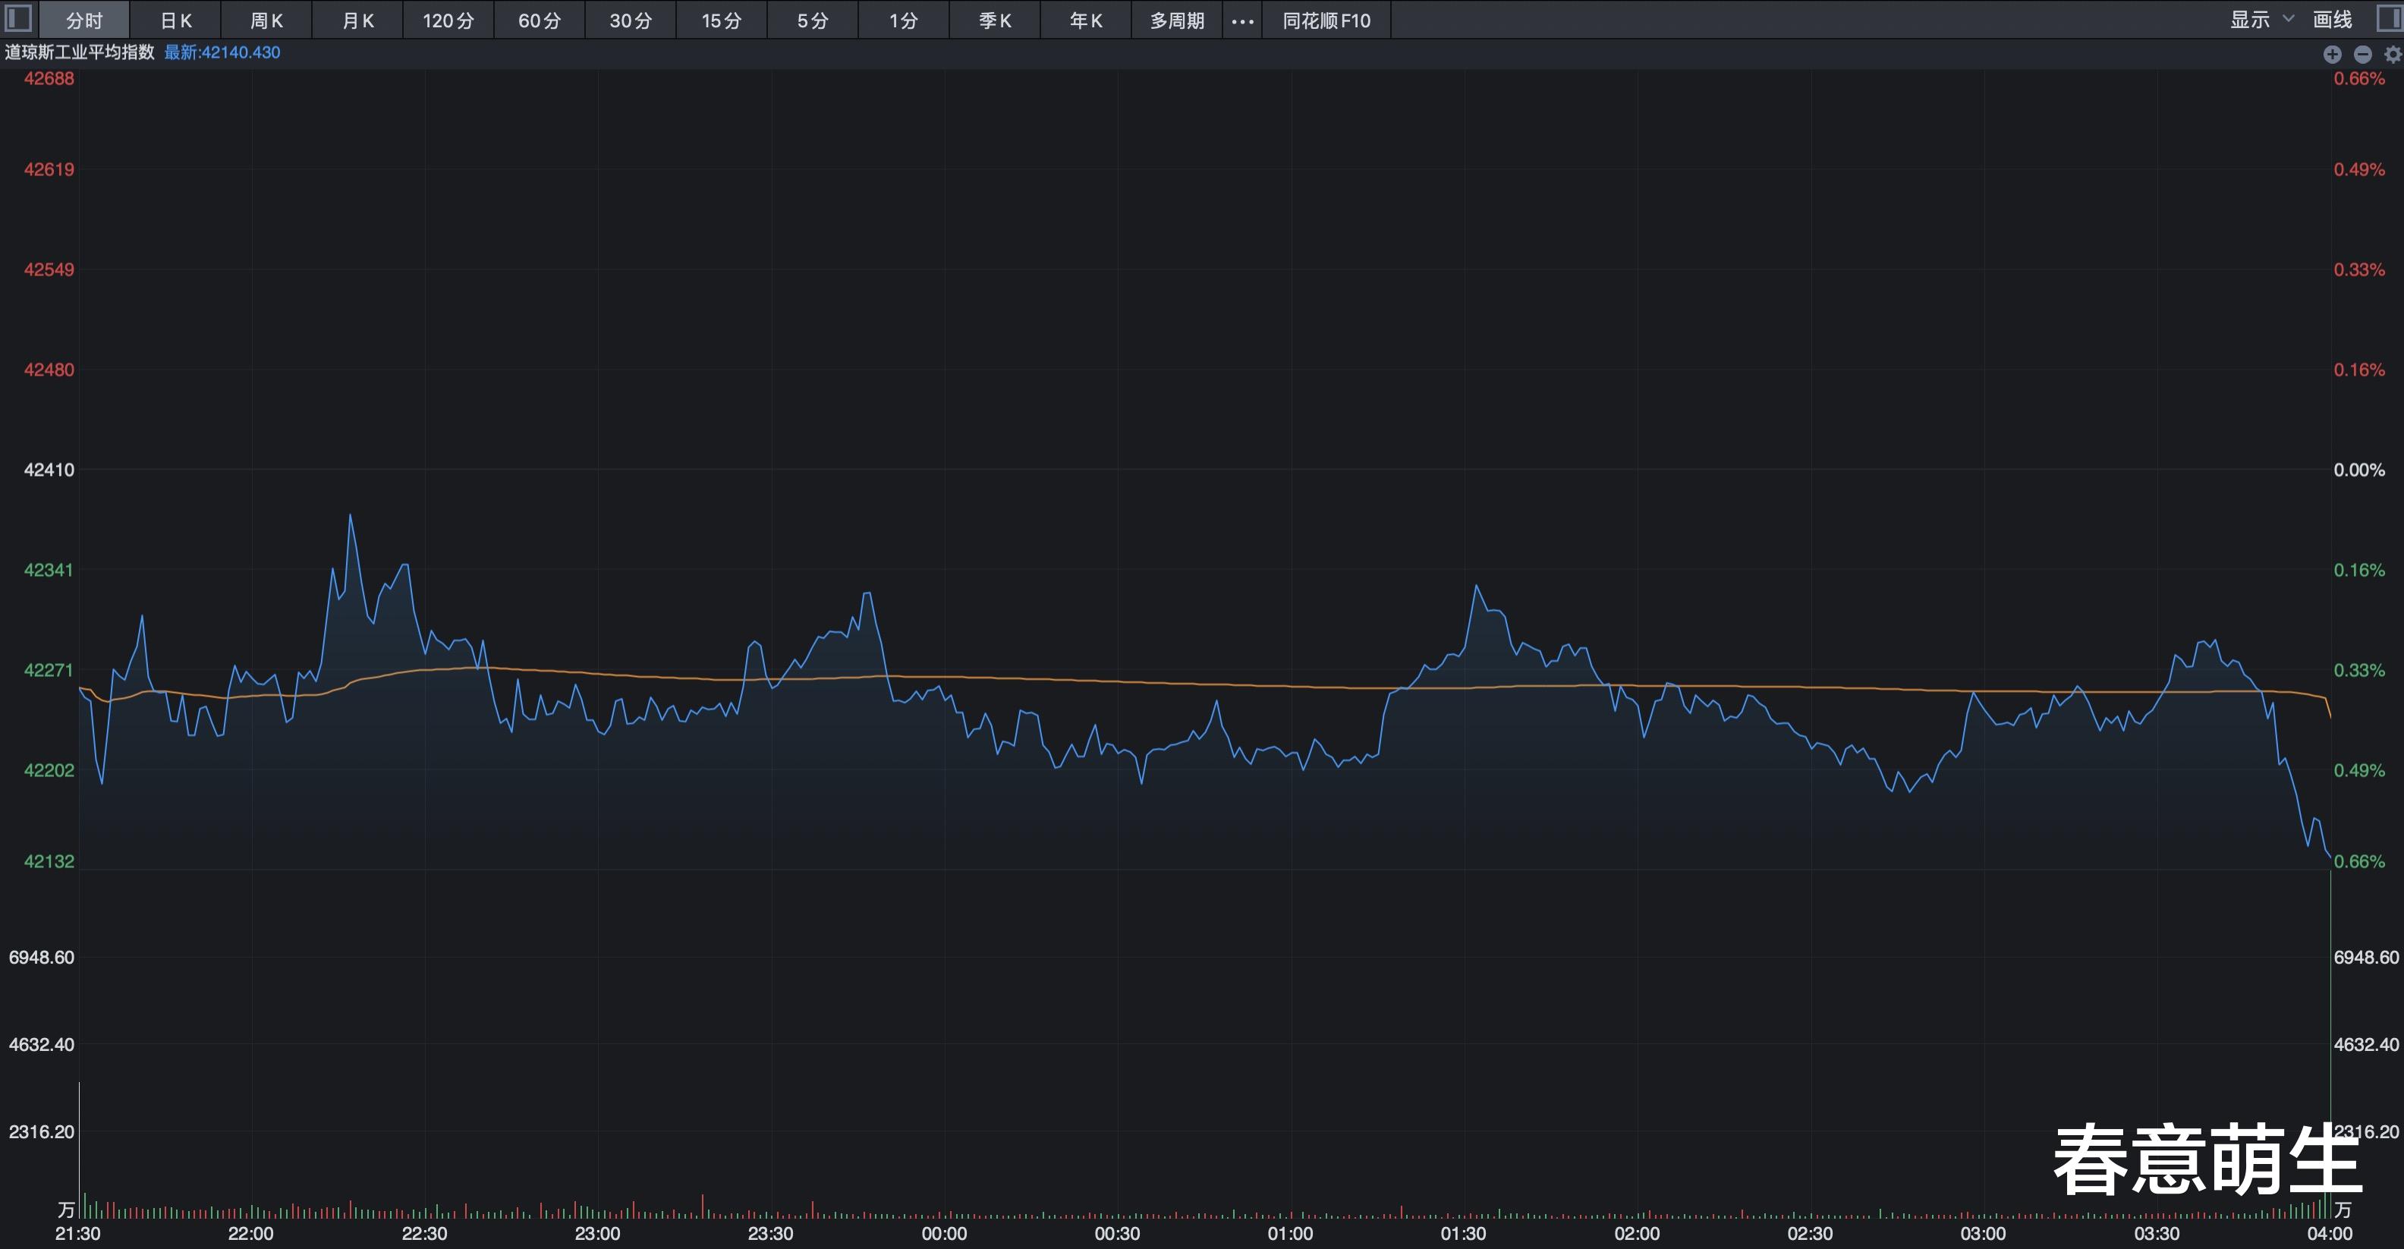
Task: Click the 最新:42140.430 latest price value
Action: [x=222, y=52]
